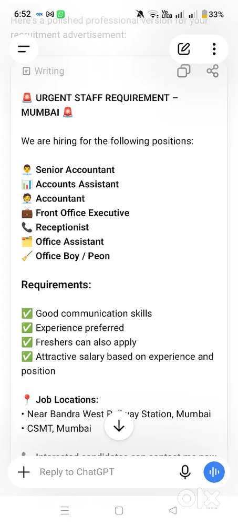Tap the Requirements heading
Screen dimensions: 238x525
click(x=56, y=285)
